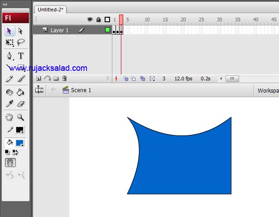The width and height of the screenshot is (279, 217).
Task: Toggle Layer 1 lock dot
Action: [99, 30]
